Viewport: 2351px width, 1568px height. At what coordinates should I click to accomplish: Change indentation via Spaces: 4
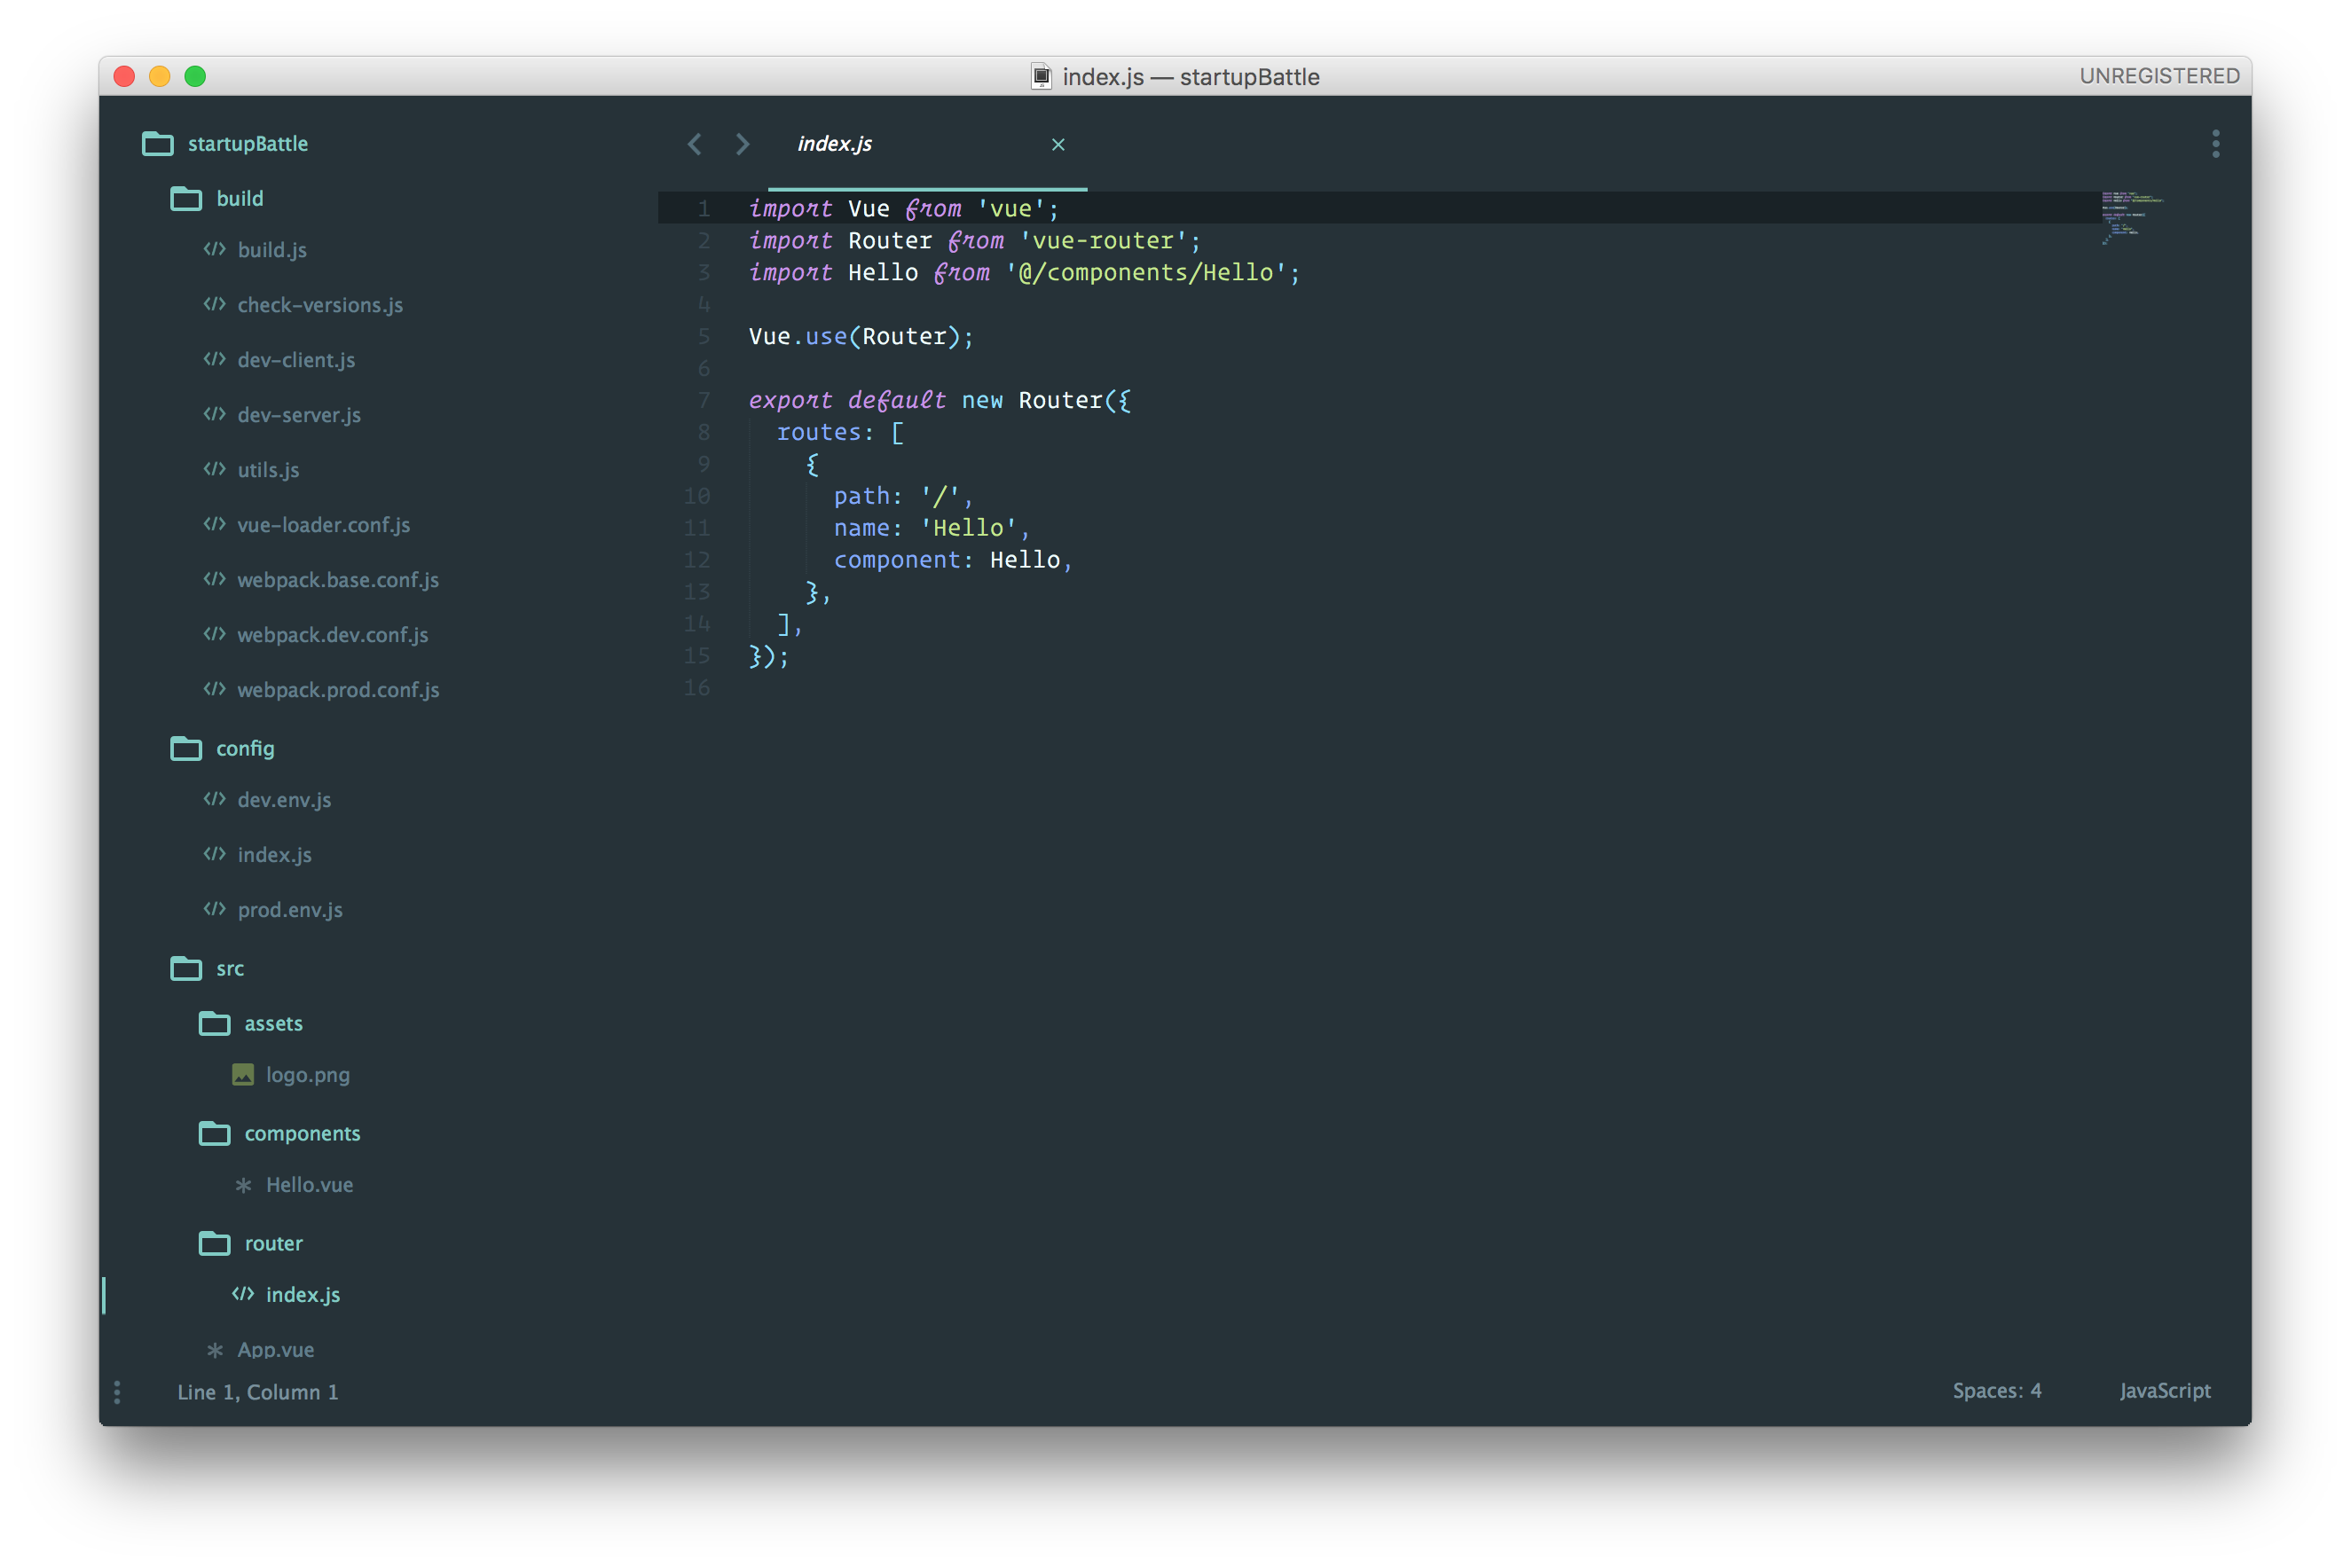(x=1996, y=1391)
